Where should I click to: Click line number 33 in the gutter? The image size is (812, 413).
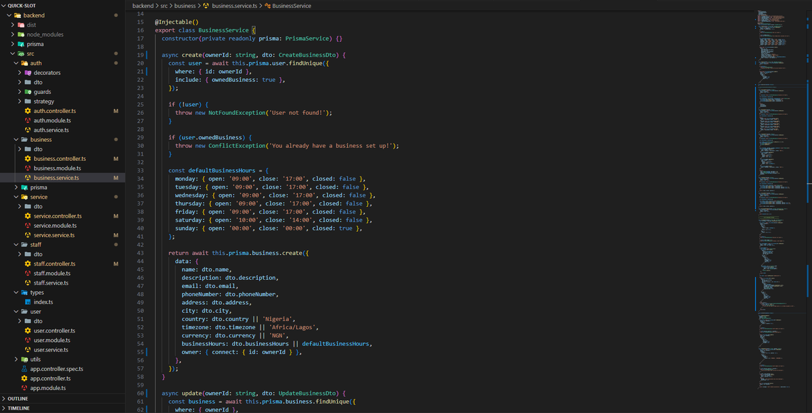pos(140,170)
